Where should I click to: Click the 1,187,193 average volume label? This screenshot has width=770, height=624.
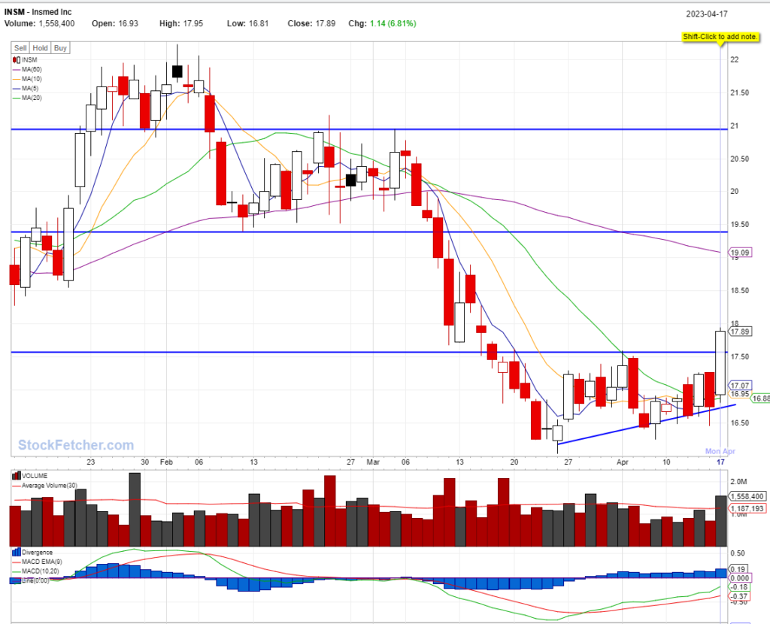747,509
